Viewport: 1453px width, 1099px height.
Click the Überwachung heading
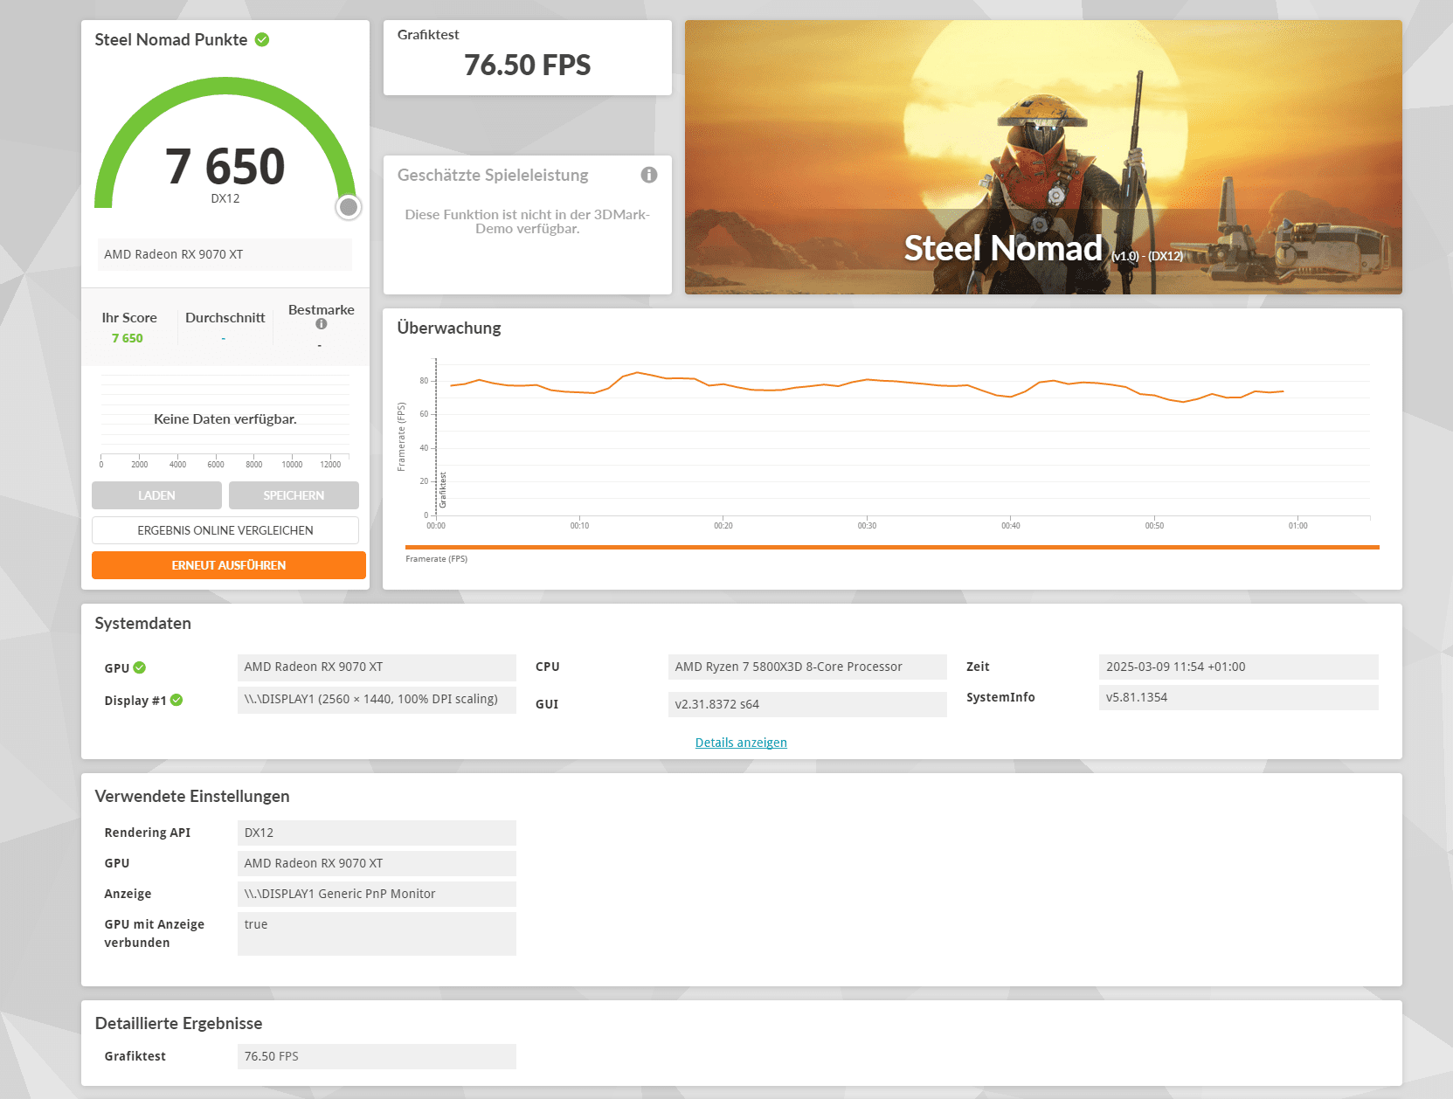pyautogui.click(x=449, y=328)
